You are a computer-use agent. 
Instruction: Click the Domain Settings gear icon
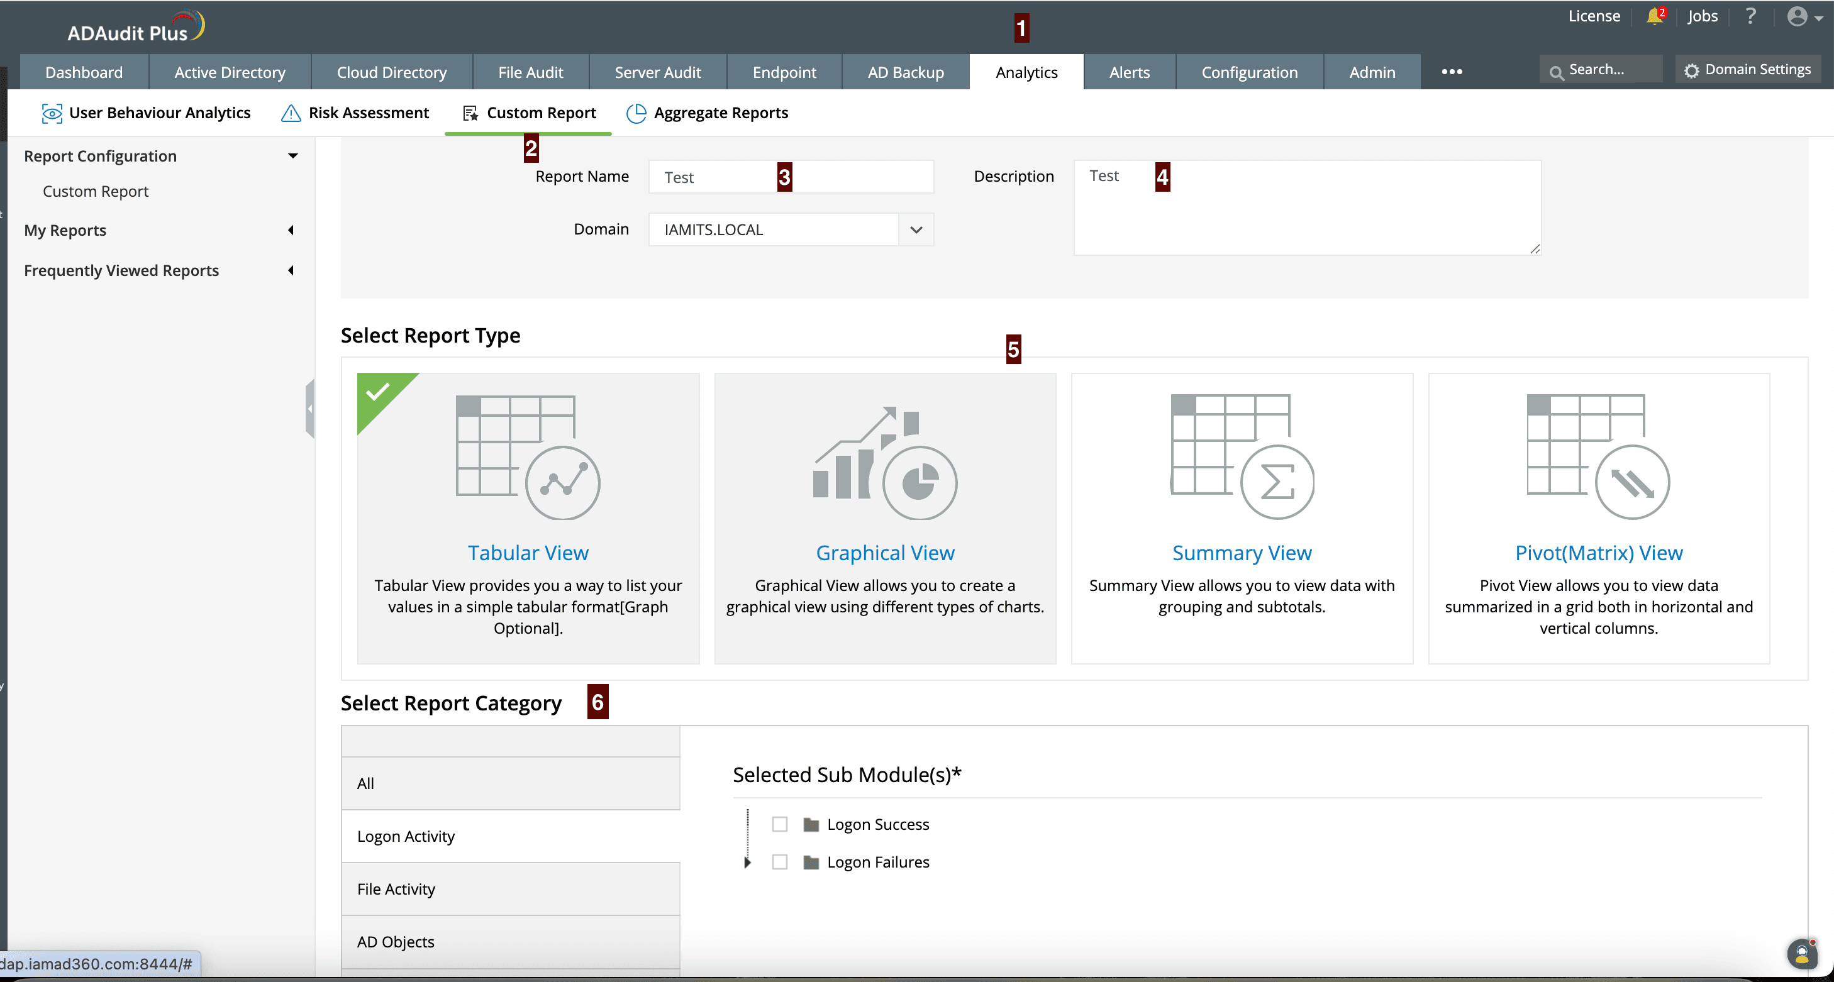(1692, 70)
